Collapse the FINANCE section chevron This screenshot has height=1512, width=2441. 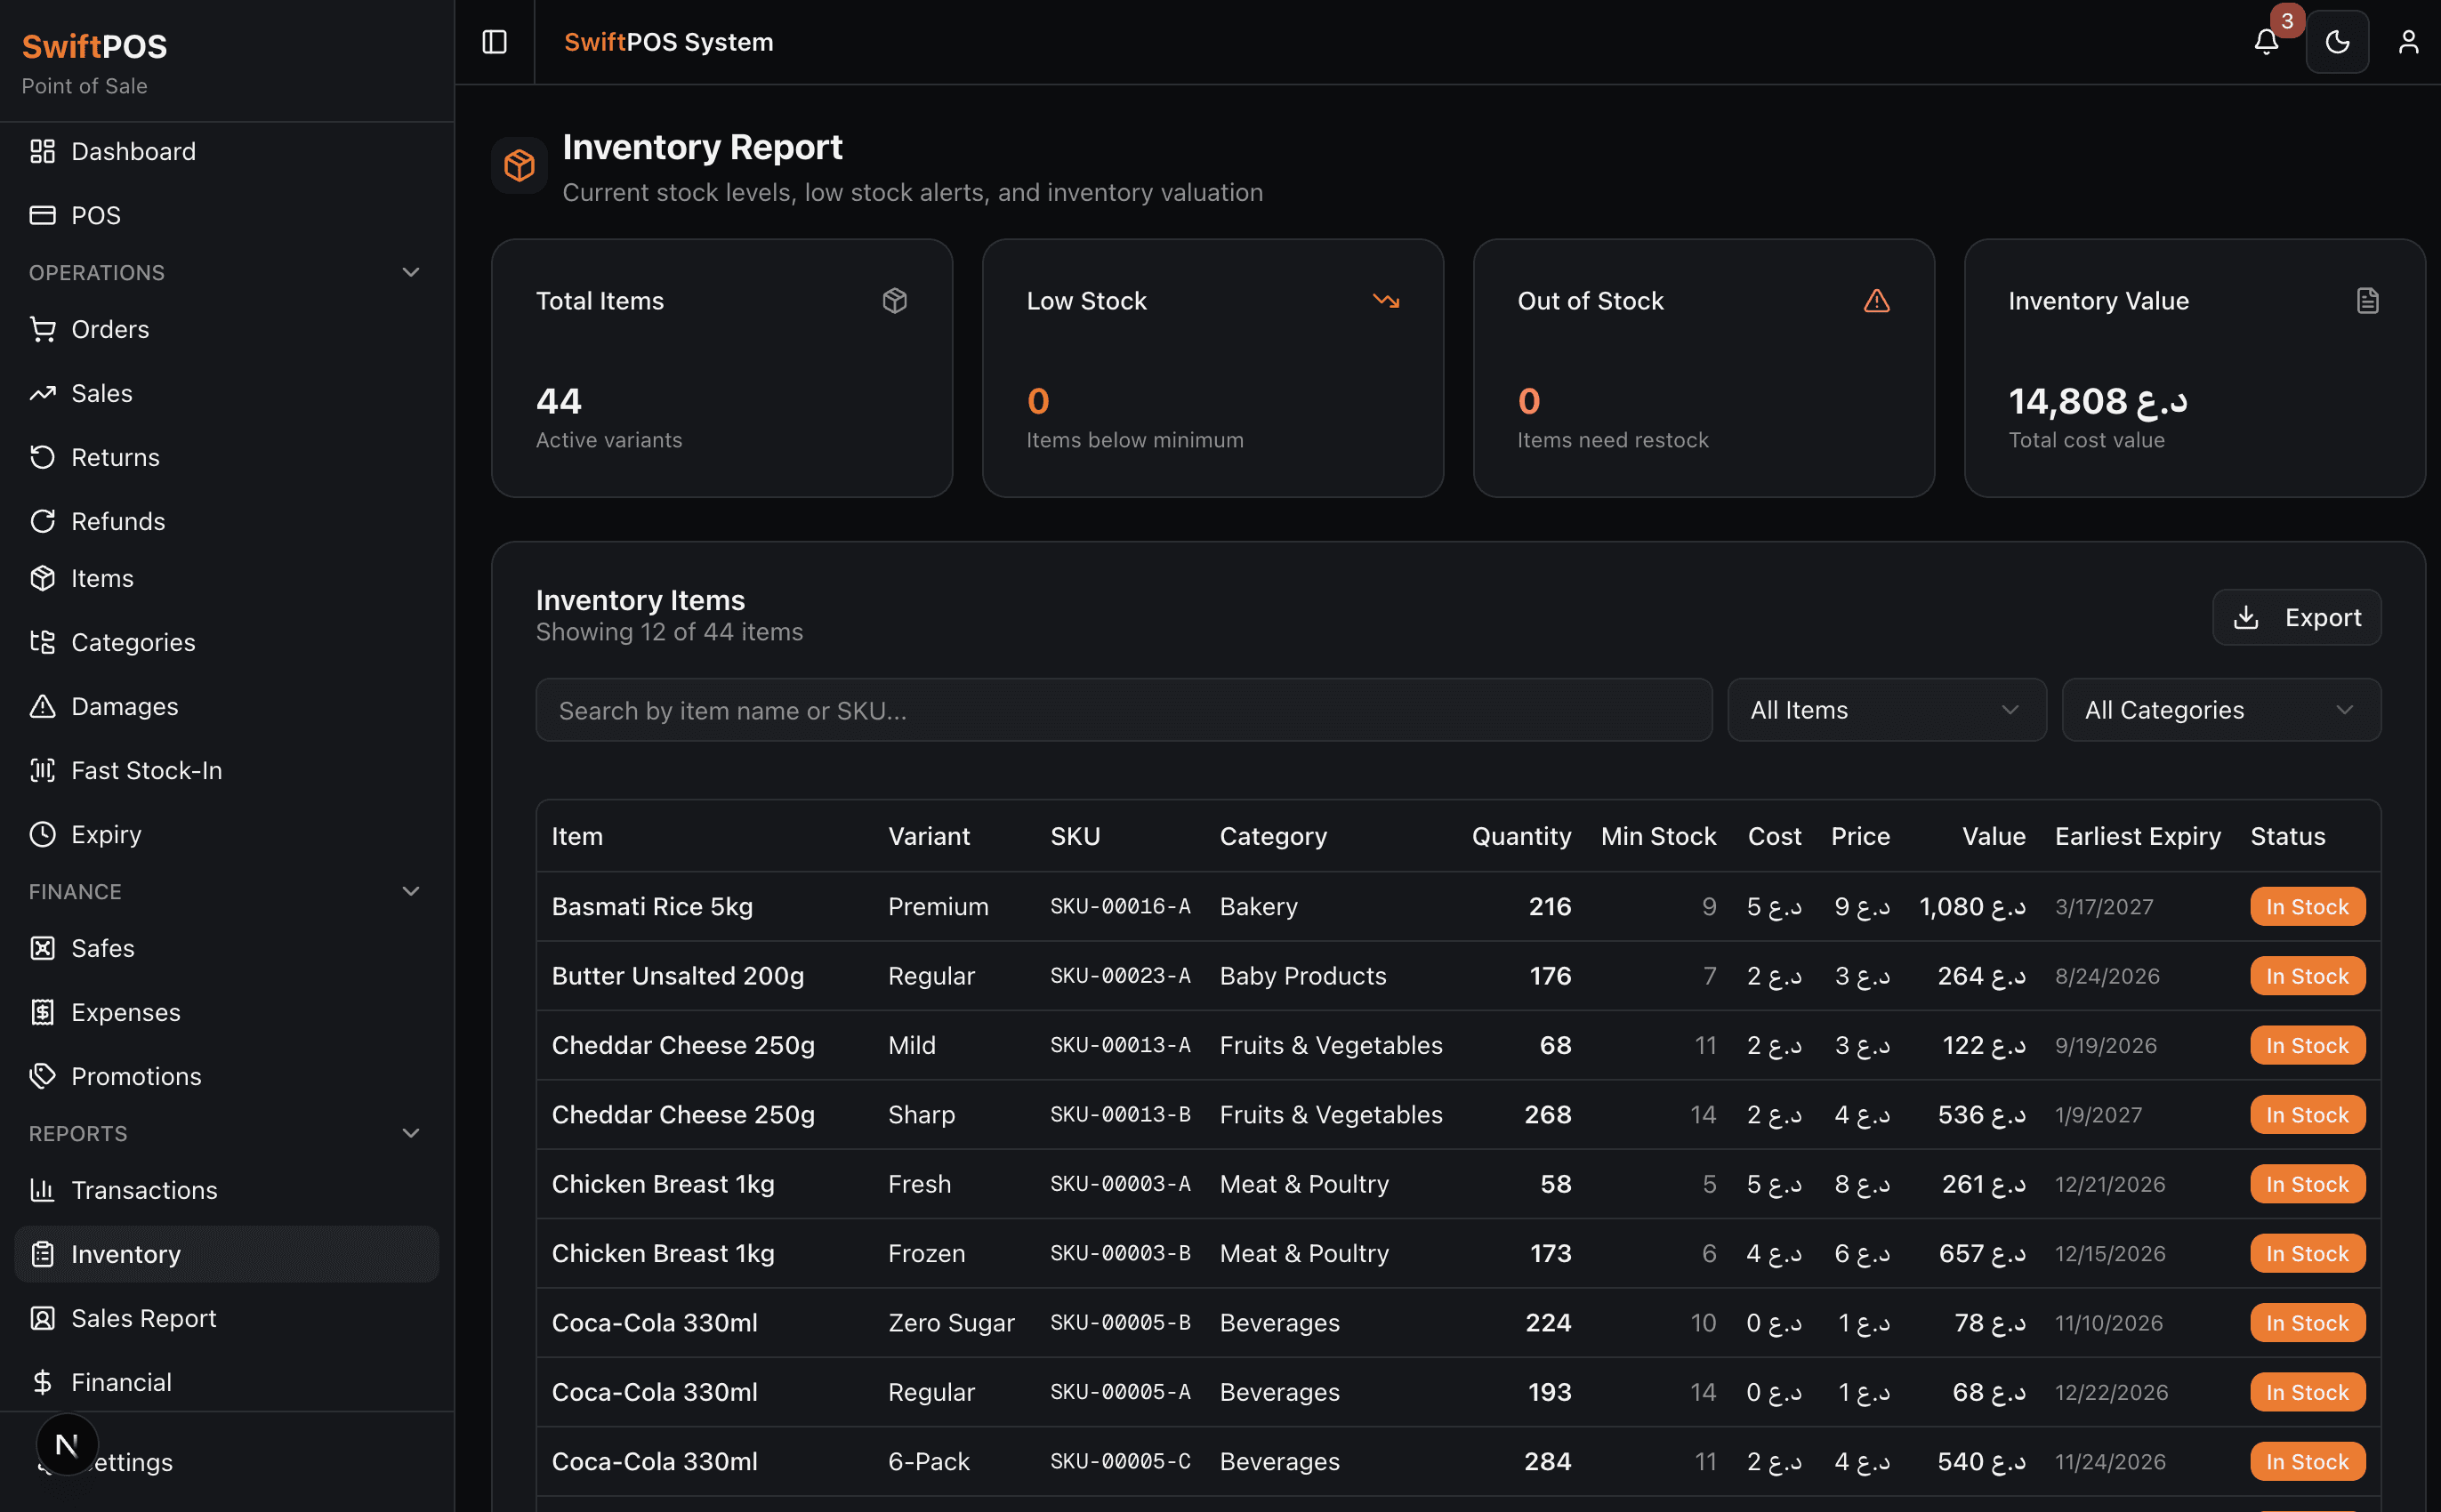coord(410,891)
